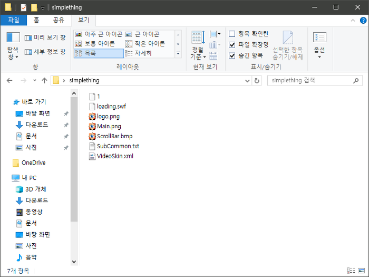Viewport: 369px width, 277px height.
Task: Select Main.png file
Action: pyautogui.click(x=105, y=126)
